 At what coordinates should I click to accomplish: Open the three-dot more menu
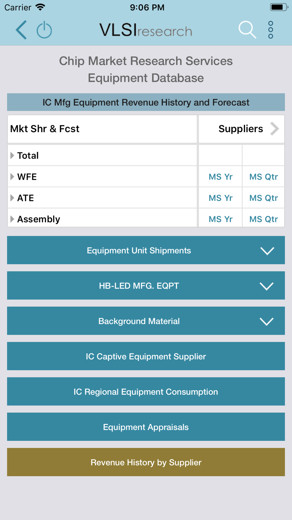point(271,30)
